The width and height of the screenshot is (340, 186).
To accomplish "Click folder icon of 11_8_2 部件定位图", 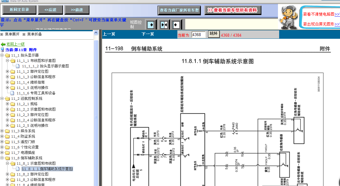I will tap(13, 174).
